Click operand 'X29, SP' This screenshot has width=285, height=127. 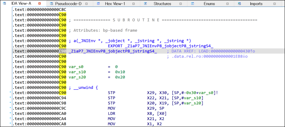coord(156,108)
